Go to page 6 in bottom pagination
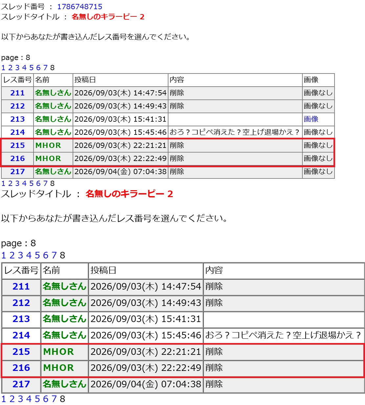The width and height of the screenshot is (365, 405). click(x=46, y=399)
